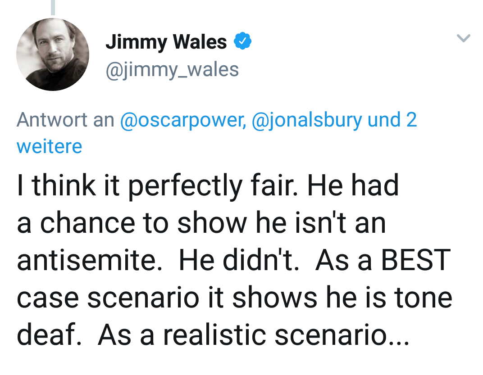483x375 pixels.
Task: Click the 'Antwort an' reply label
Action: [x=65, y=120]
